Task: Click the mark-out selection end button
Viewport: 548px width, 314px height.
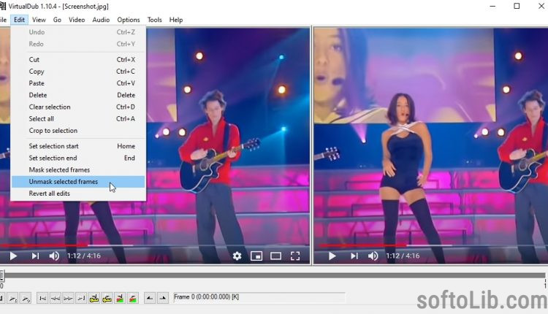Action: pyautogui.click(x=162, y=299)
